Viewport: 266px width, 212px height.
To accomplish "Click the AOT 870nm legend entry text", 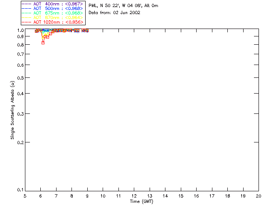I will [x=58, y=17].
